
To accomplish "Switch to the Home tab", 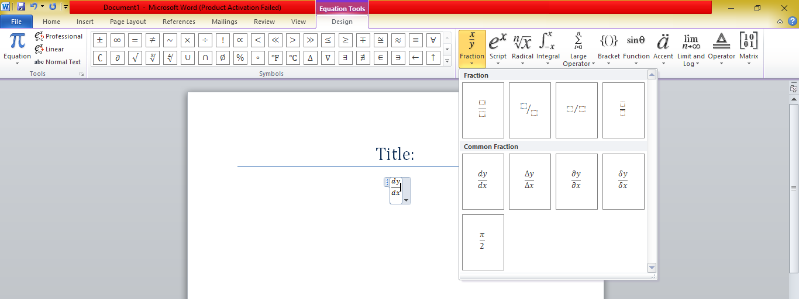I will [x=51, y=22].
